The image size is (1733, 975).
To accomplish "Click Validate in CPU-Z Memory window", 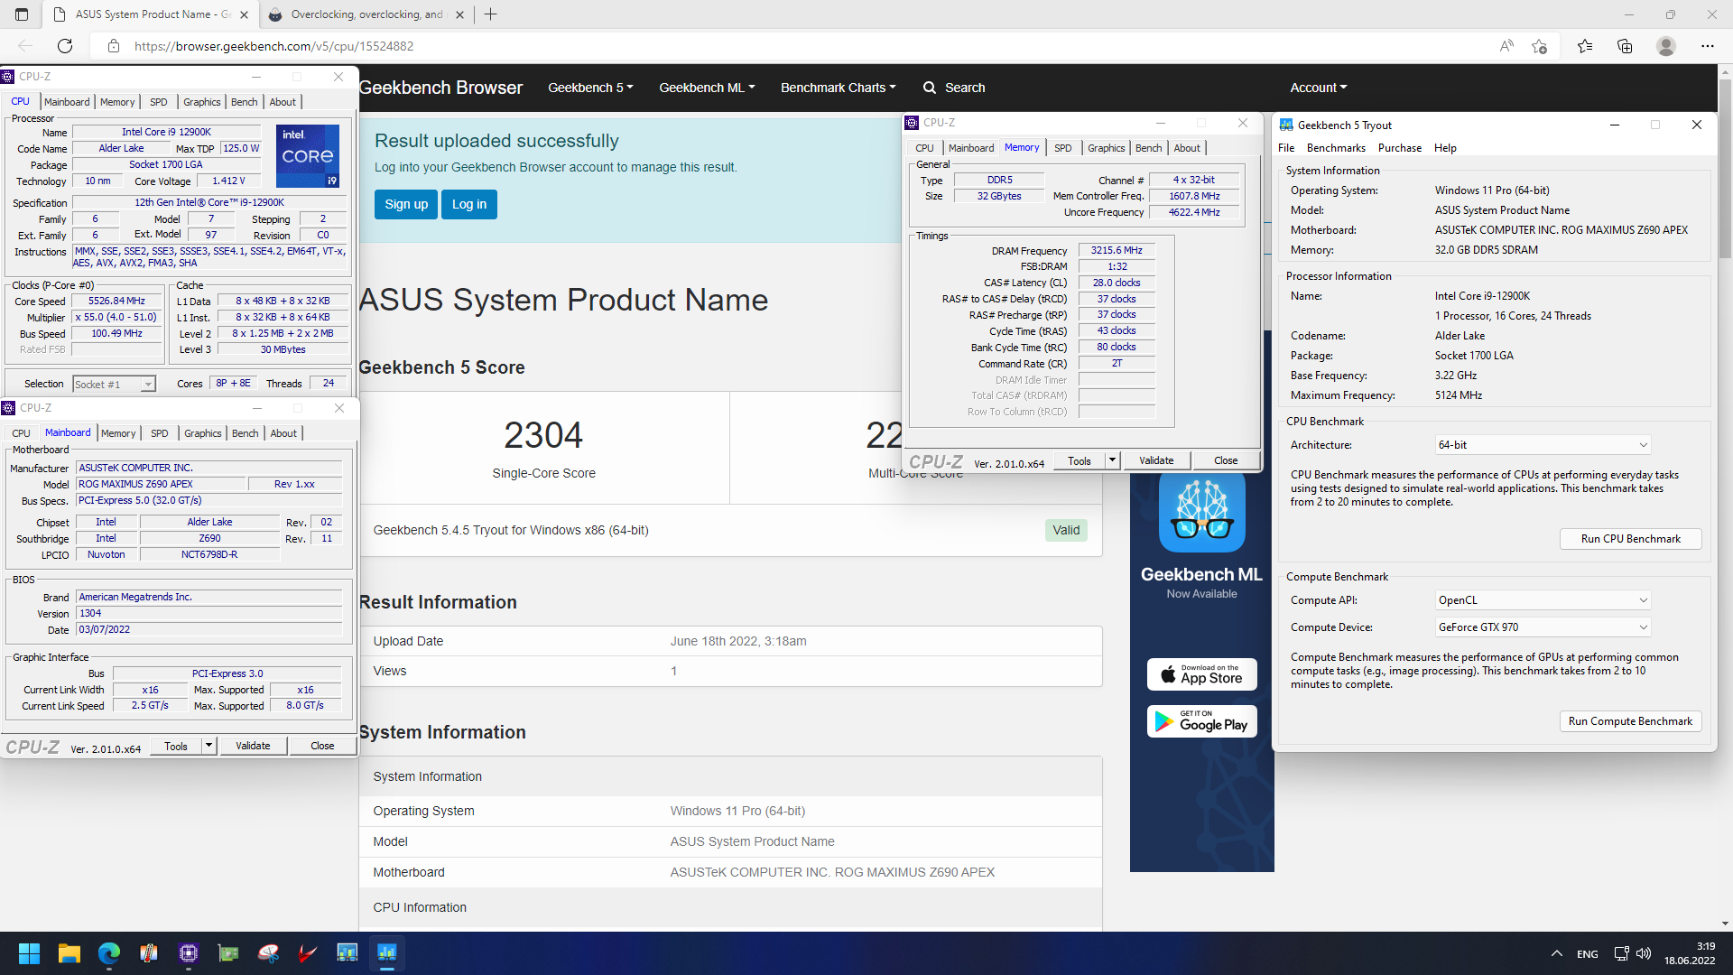I will pos(1156,460).
